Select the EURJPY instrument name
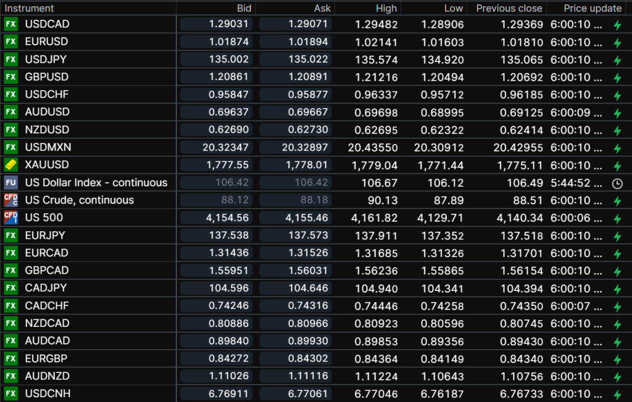The width and height of the screenshot is (632, 402). (x=45, y=235)
